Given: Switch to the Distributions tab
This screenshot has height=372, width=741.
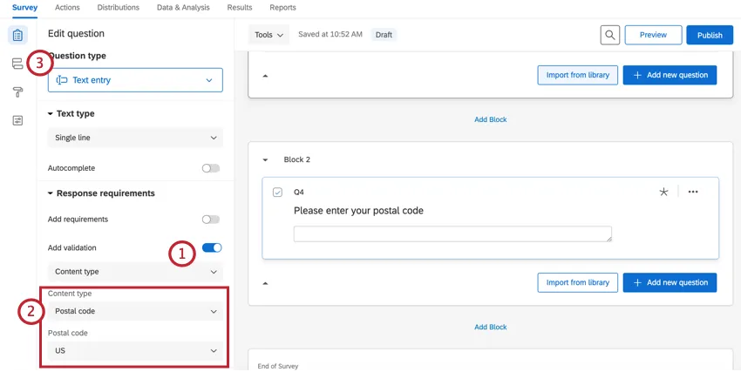Looking at the screenshot, I should pyautogui.click(x=119, y=8).
